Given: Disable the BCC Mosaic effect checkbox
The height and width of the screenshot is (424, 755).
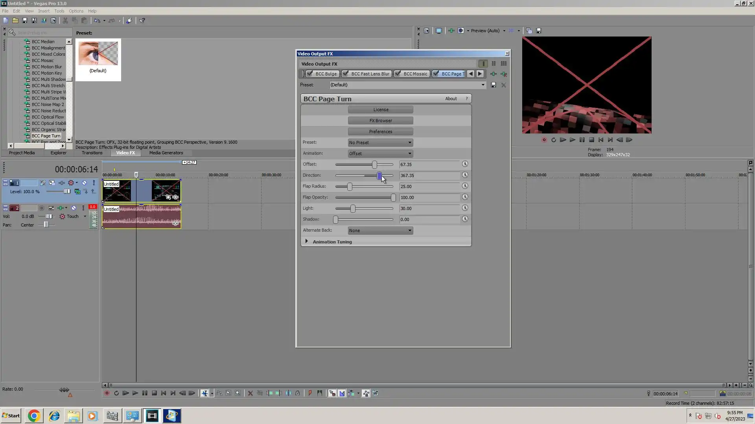Looking at the screenshot, I should 398,74.
